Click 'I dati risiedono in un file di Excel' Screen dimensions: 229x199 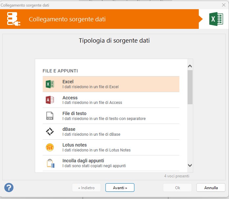(x=90, y=87)
